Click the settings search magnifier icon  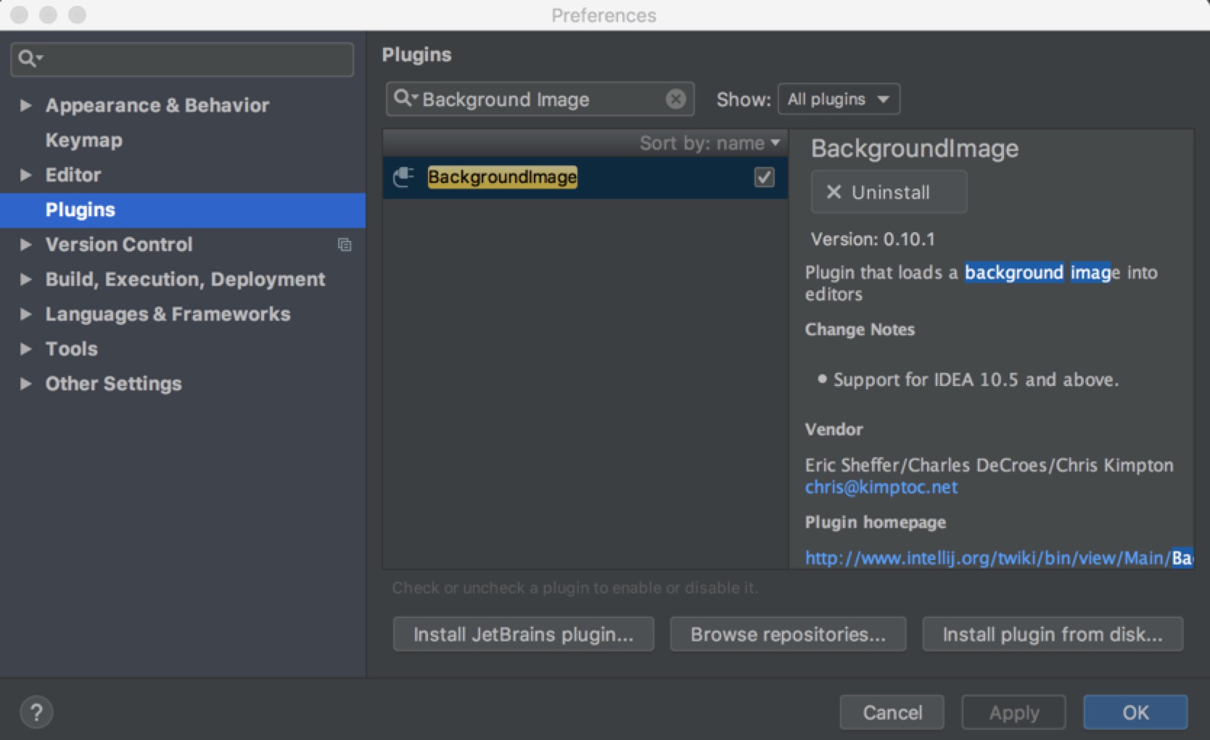pyautogui.click(x=30, y=58)
